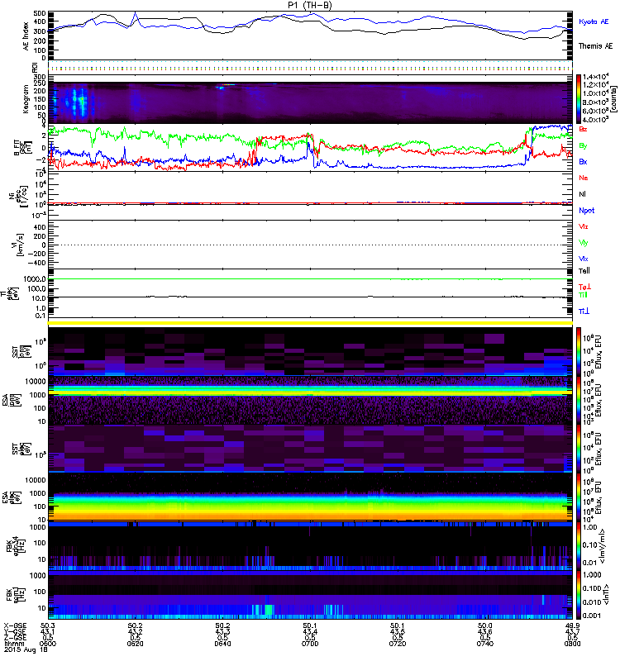The width and height of the screenshot is (620, 661).
Task: Select the red Ne density legend label
Action: [584, 178]
